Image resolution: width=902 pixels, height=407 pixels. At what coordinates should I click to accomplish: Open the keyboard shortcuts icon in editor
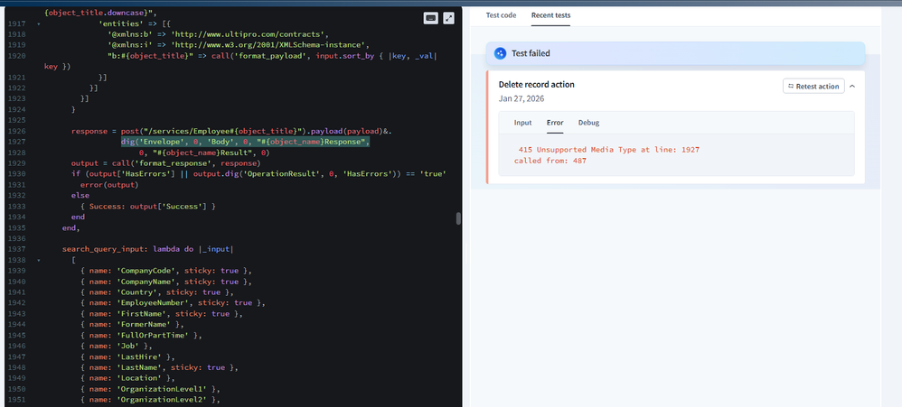(x=430, y=18)
